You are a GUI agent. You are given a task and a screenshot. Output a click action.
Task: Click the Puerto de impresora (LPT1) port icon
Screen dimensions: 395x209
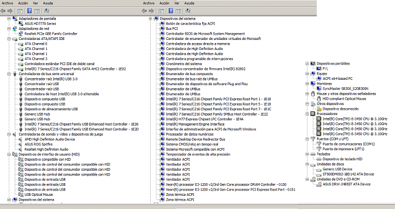319,149
